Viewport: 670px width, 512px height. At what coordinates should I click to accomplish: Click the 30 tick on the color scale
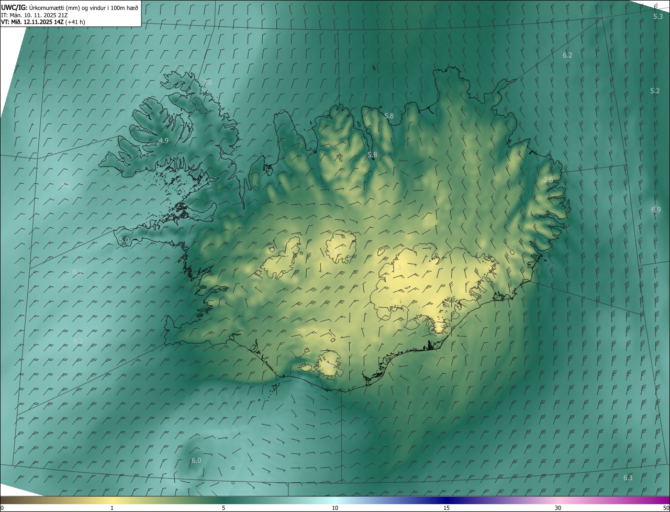[x=558, y=508]
